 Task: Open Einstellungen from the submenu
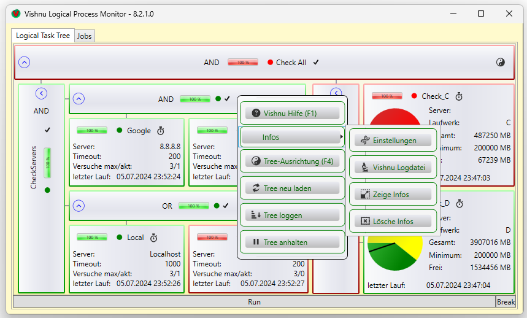click(x=393, y=141)
